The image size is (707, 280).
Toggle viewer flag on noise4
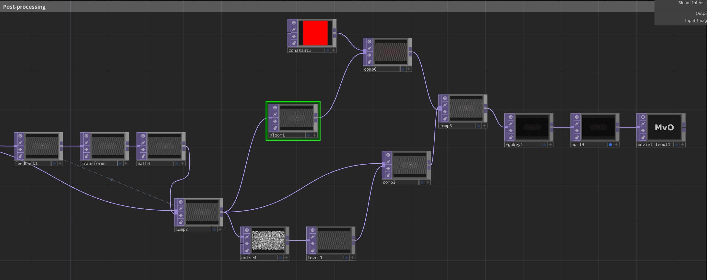tap(247, 230)
